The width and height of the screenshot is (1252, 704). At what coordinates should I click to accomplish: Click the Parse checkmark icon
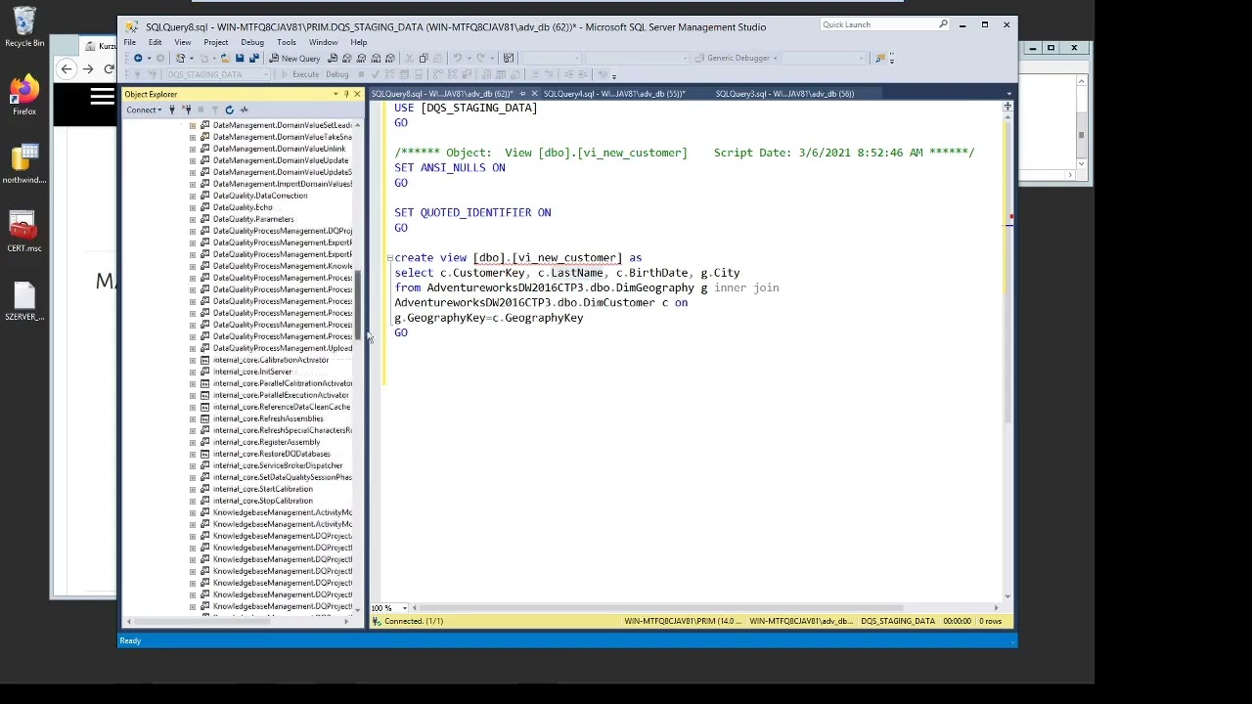tap(376, 74)
